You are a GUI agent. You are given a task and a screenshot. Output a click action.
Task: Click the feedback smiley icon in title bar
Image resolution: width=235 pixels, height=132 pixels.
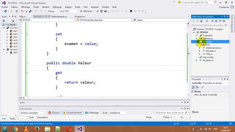pyautogui.click(x=180, y=3)
